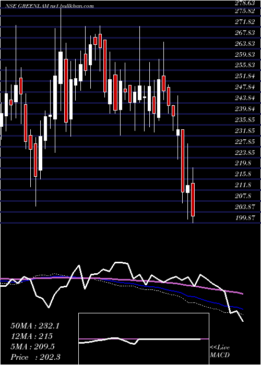
Task: Click the <<Live MACD label
Action: tap(220, 352)
